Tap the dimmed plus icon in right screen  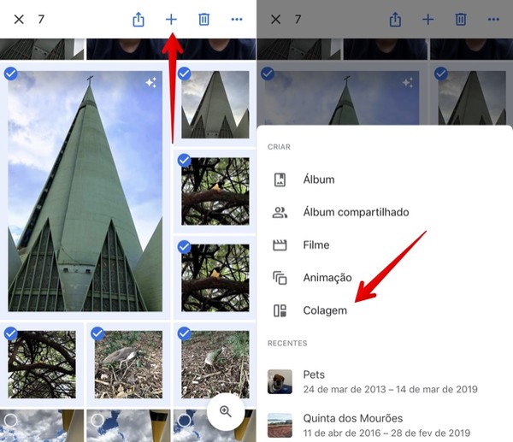428,20
